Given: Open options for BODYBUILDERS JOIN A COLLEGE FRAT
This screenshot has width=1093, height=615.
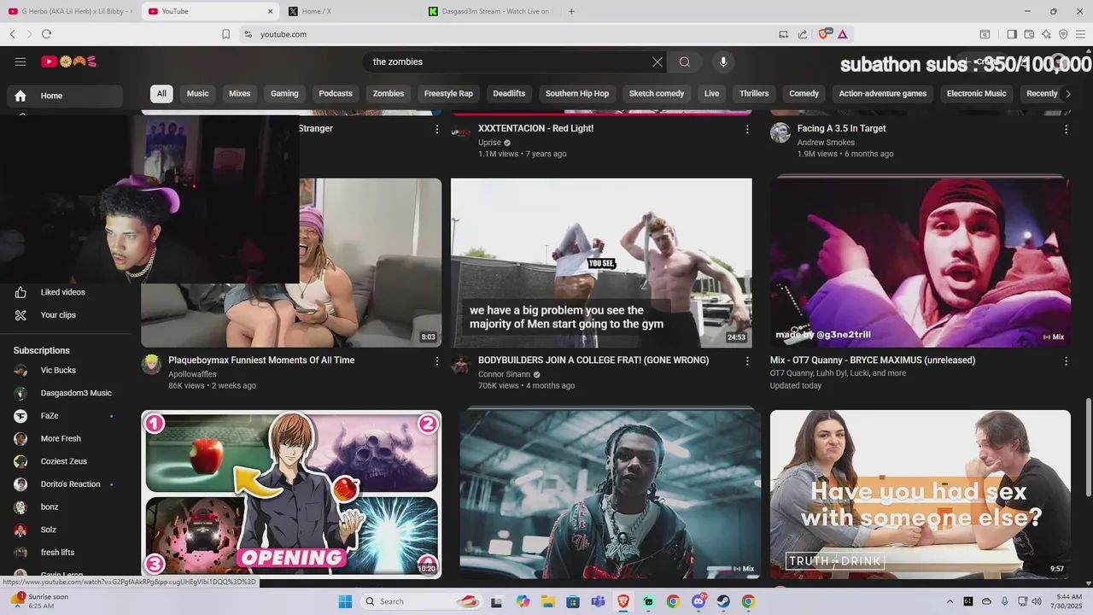Looking at the screenshot, I should point(747,361).
